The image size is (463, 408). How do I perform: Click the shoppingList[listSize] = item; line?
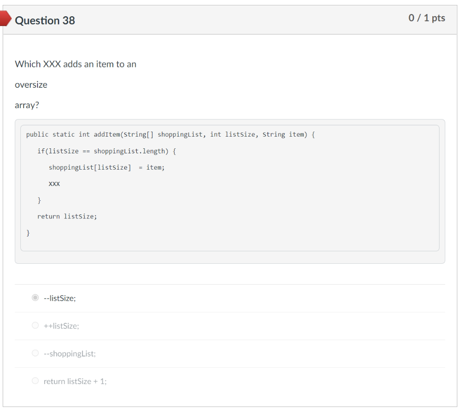tap(107, 167)
